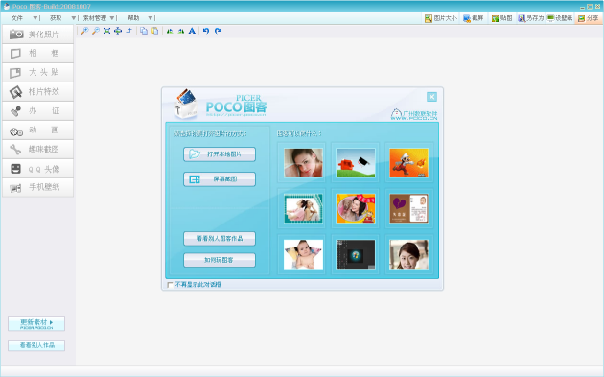604x377 pixels.
Task: Select the woman's face portrait thumbnail
Action: point(303,163)
